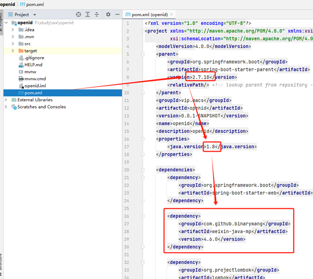This screenshot has height=279, width=313.
Task: Expand the src folder
Action: (13, 44)
